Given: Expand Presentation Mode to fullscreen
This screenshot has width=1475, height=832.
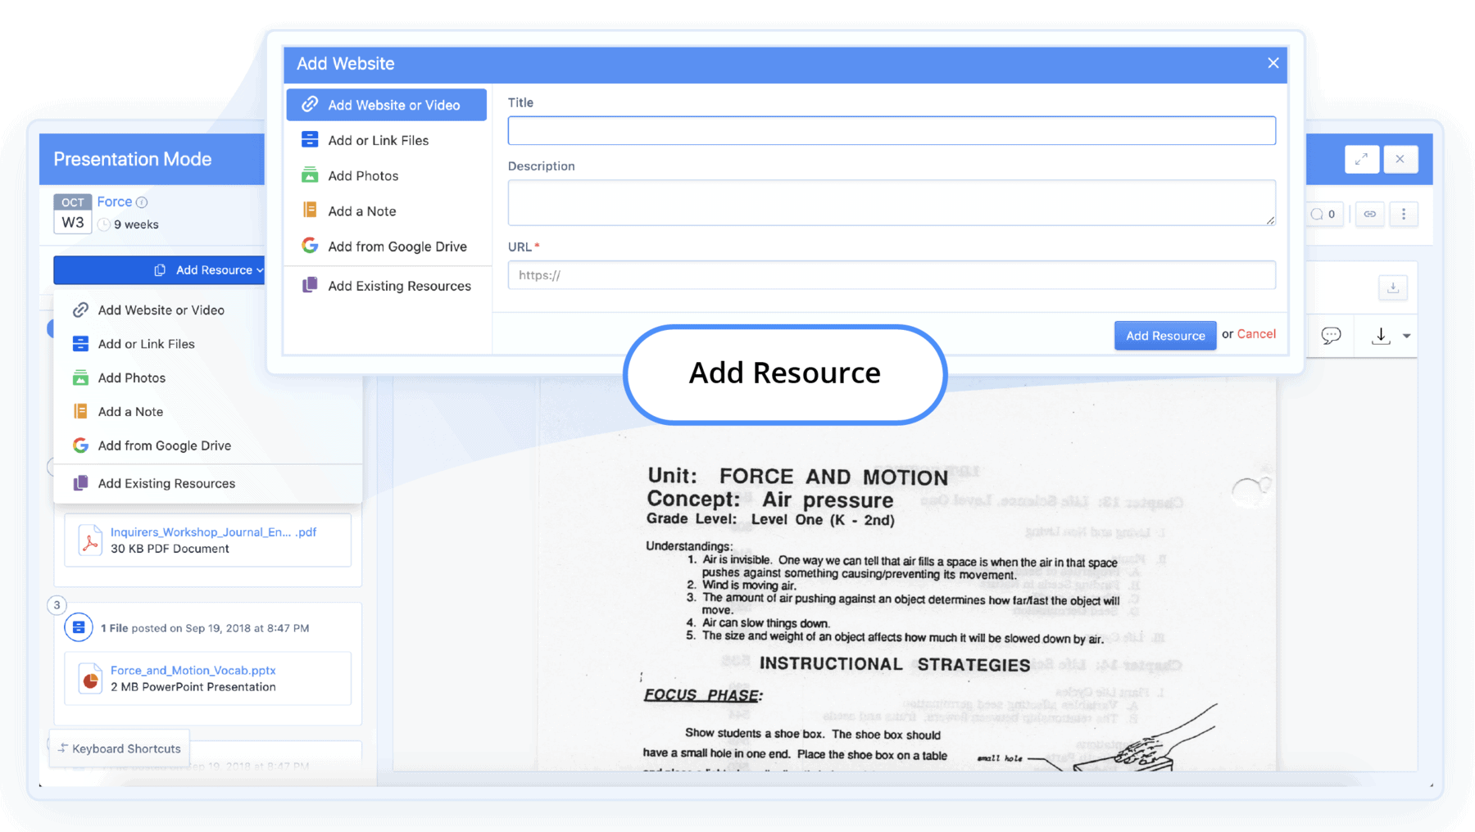Looking at the screenshot, I should (x=1362, y=159).
